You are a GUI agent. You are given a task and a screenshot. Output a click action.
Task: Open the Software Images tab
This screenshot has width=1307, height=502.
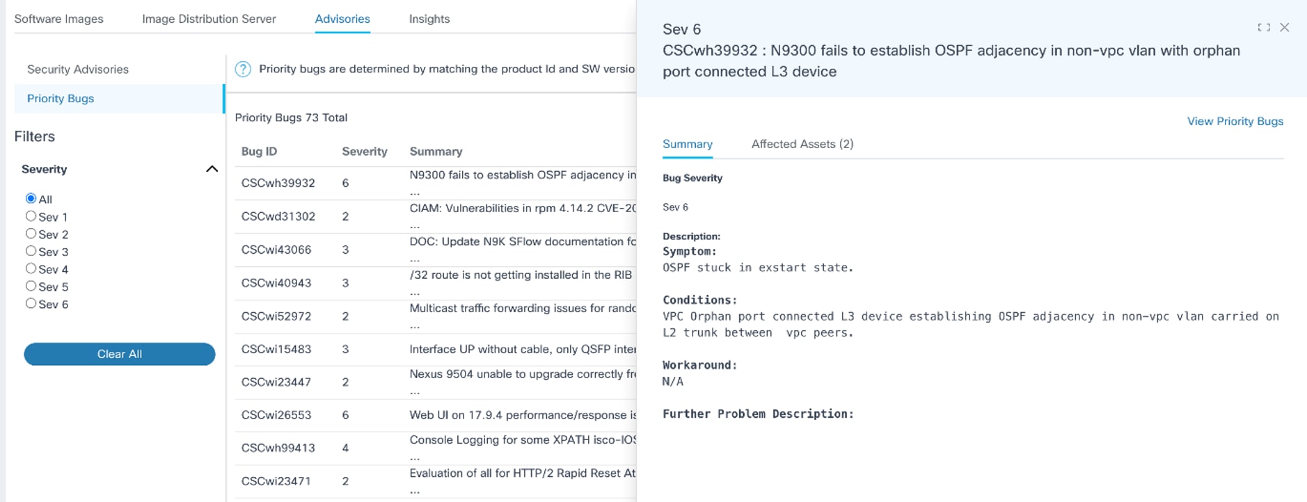(58, 19)
